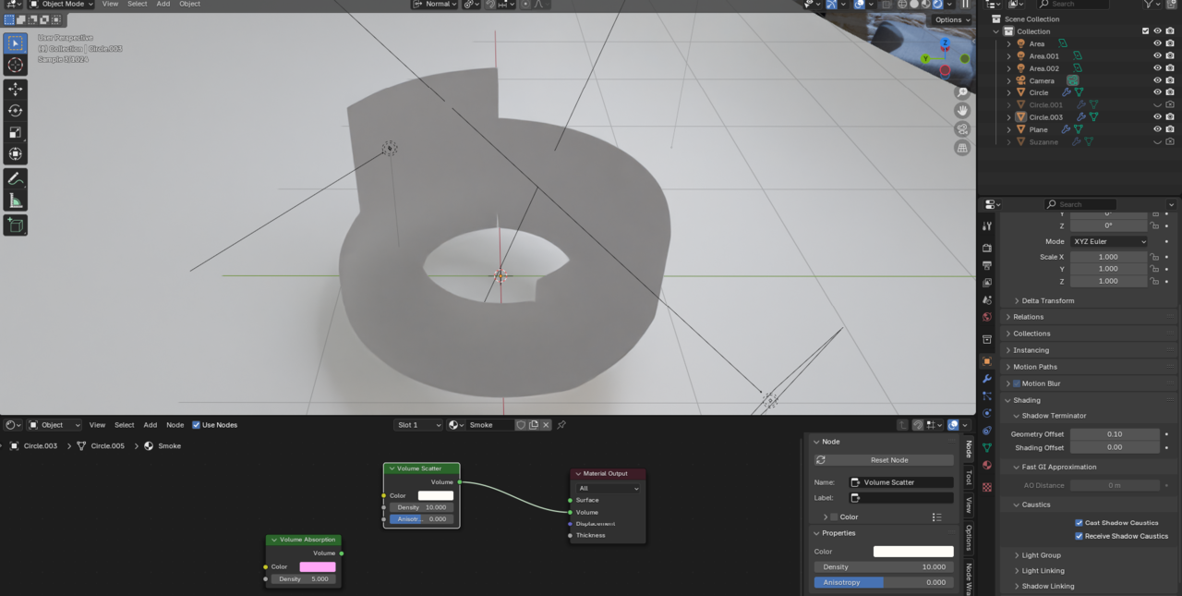The image size is (1182, 596).
Task: Pick the Rotate tool
Action: pos(15,110)
